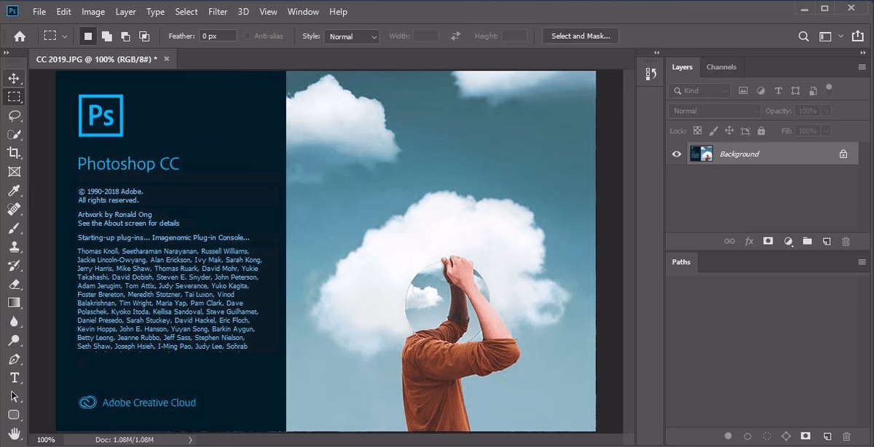Viewport: 874px width, 447px height.
Task: Select the Lasso tool
Action: click(16, 115)
